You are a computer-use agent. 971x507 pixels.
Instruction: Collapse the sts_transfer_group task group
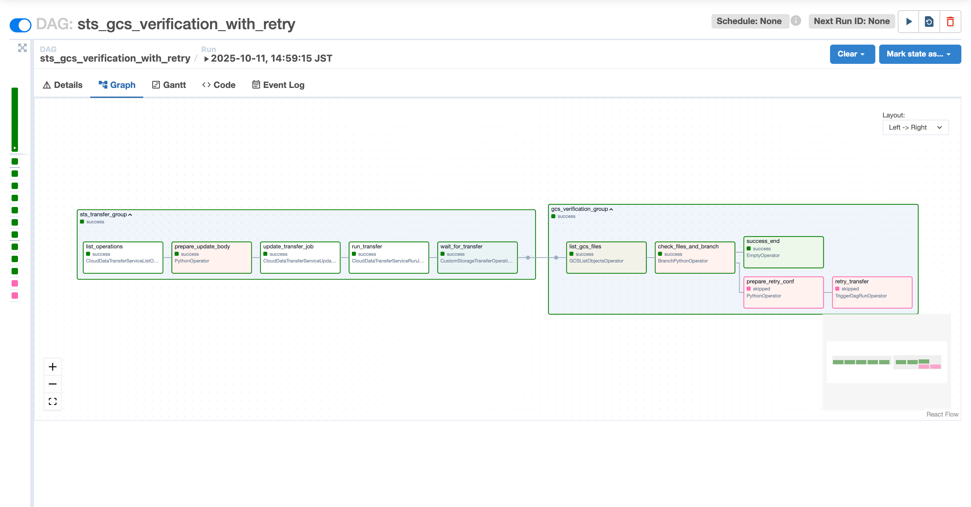tap(130, 215)
